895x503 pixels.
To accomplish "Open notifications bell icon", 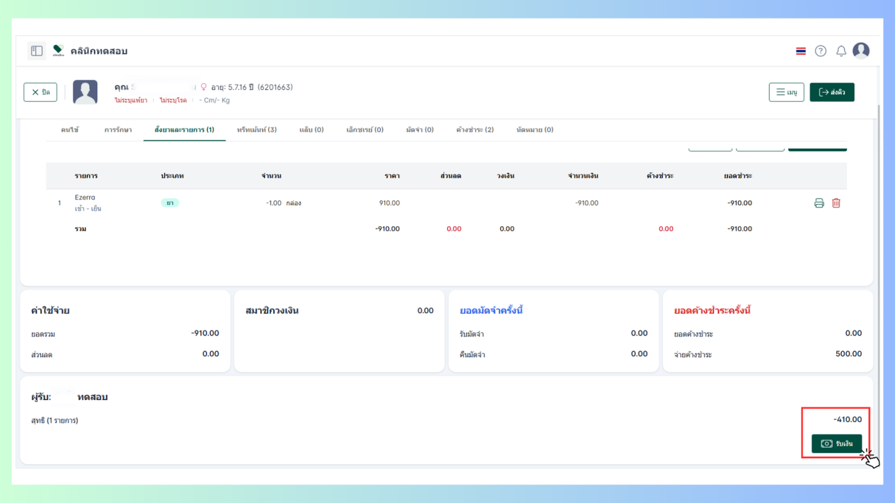I will tap(841, 51).
